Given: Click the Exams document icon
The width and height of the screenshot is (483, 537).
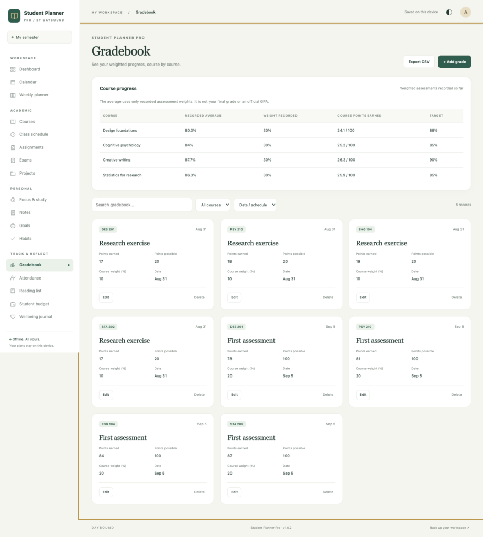Looking at the screenshot, I should pyautogui.click(x=13, y=160).
